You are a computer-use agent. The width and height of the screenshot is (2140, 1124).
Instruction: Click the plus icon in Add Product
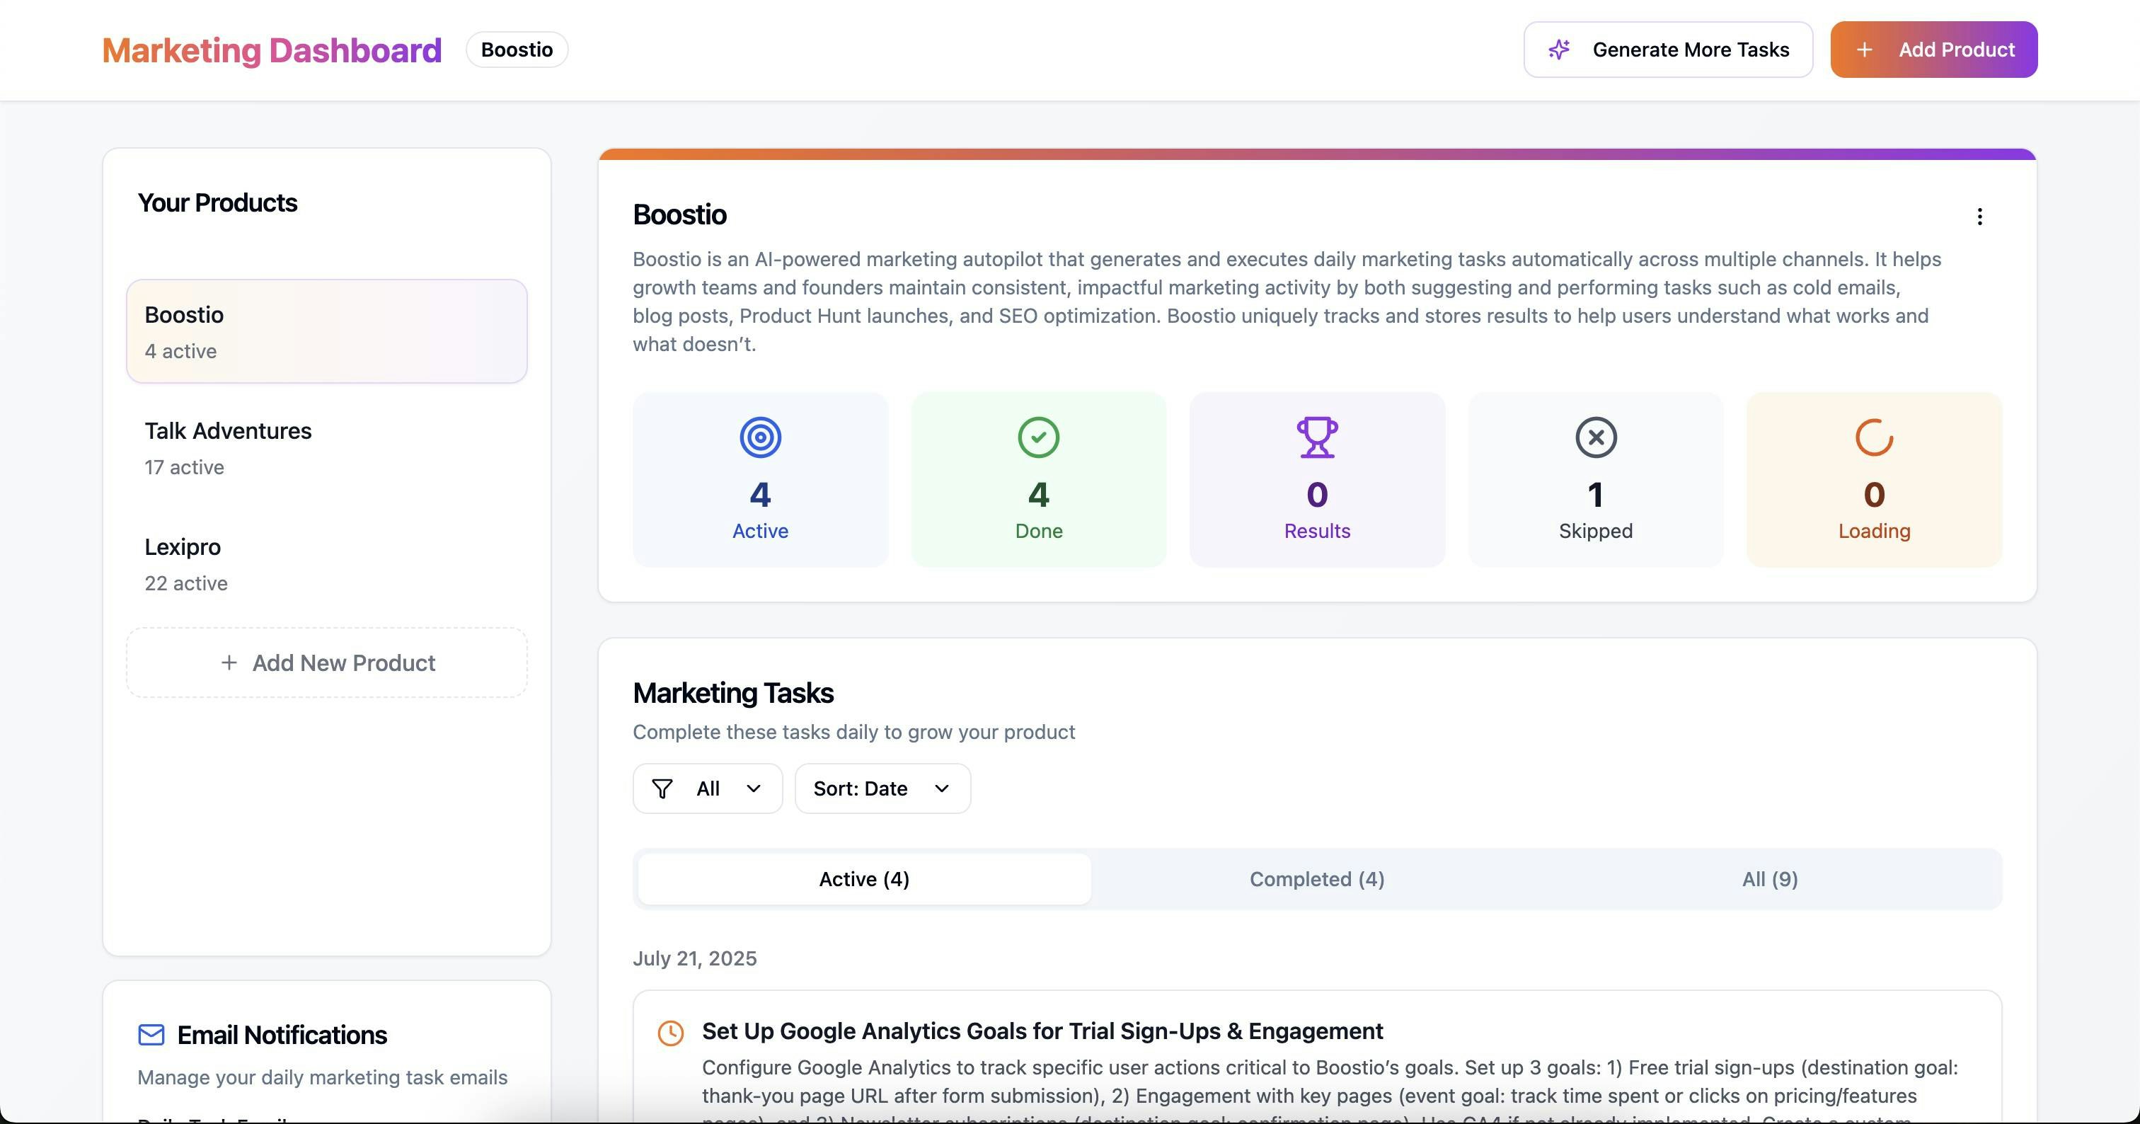pyautogui.click(x=1864, y=50)
